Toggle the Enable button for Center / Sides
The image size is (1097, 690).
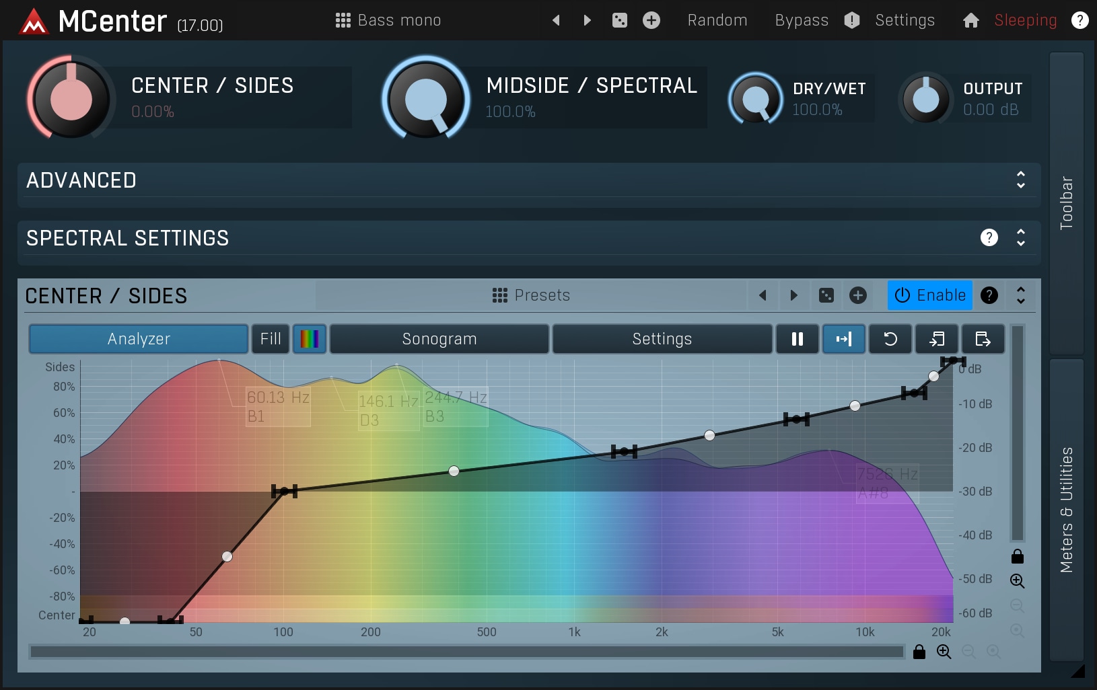tap(929, 295)
